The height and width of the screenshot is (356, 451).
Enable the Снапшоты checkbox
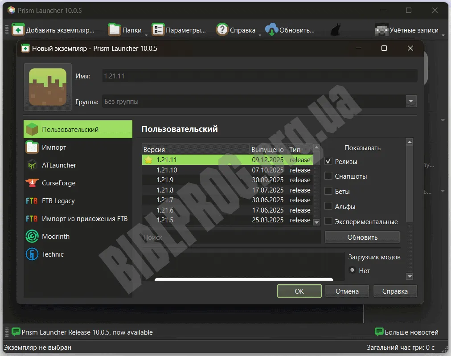328,176
